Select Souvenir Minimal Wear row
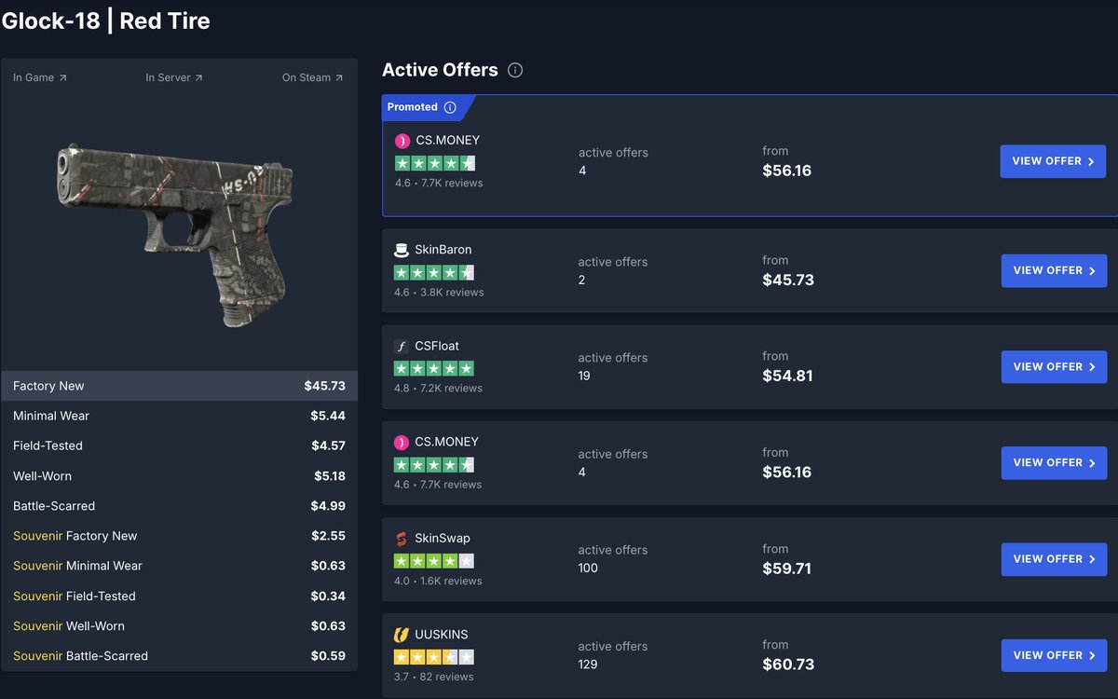Screen dimensions: 1118x699 179,566
